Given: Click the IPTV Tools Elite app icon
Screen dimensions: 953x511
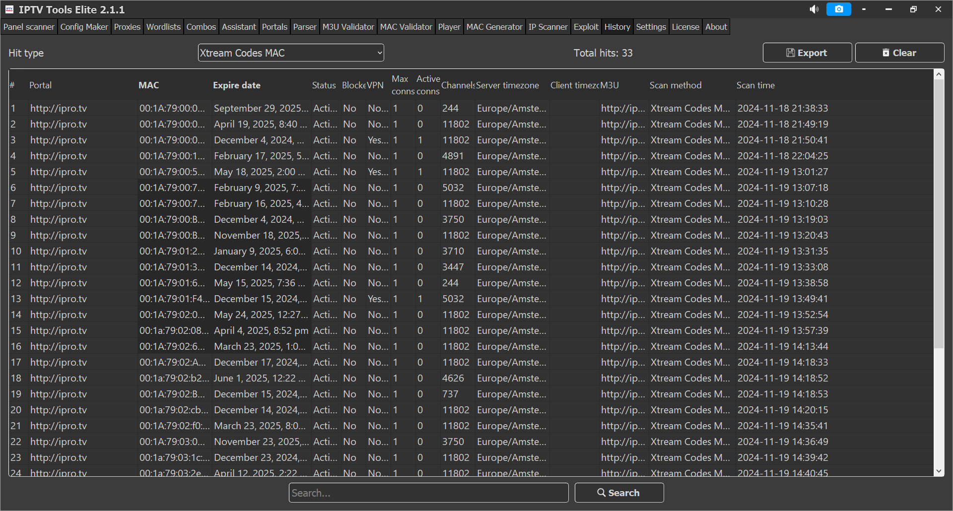Looking at the screenshot, I should click(9, 9).
